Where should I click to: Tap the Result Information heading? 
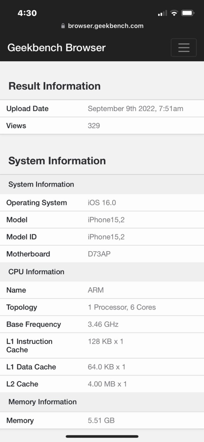54,86
